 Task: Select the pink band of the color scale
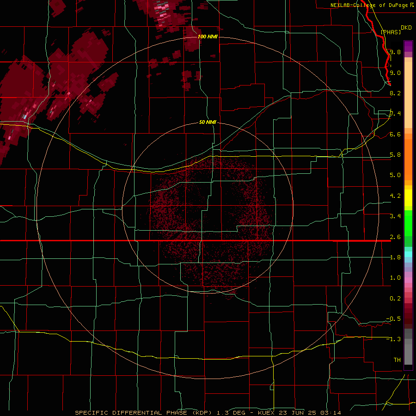(x=408, y=280)
